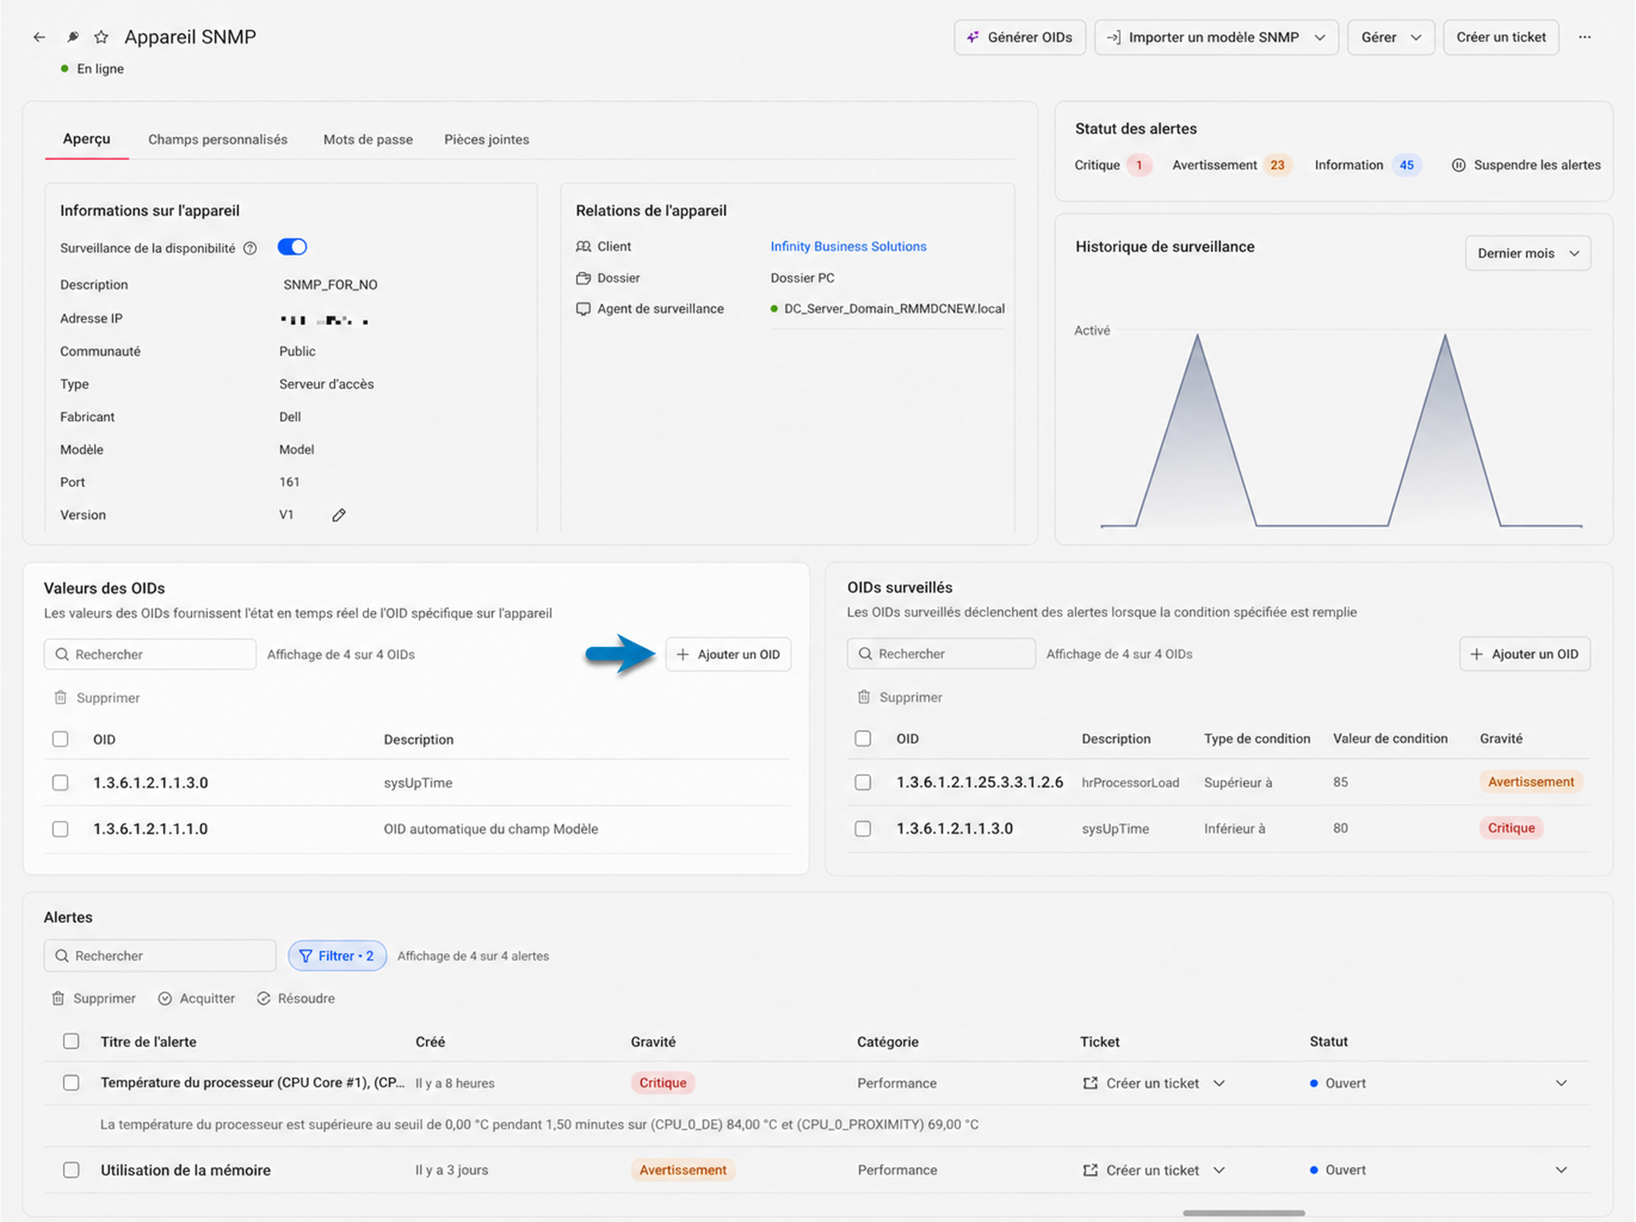Click the Ouvert status of Température alert
The width and height of the screenshot is (1636, 1222).
click(1337, 1084)
